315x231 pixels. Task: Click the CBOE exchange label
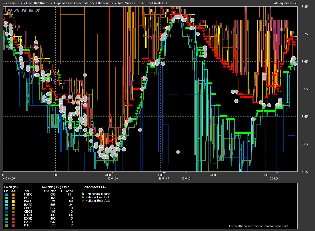click(x=28, y=212)
